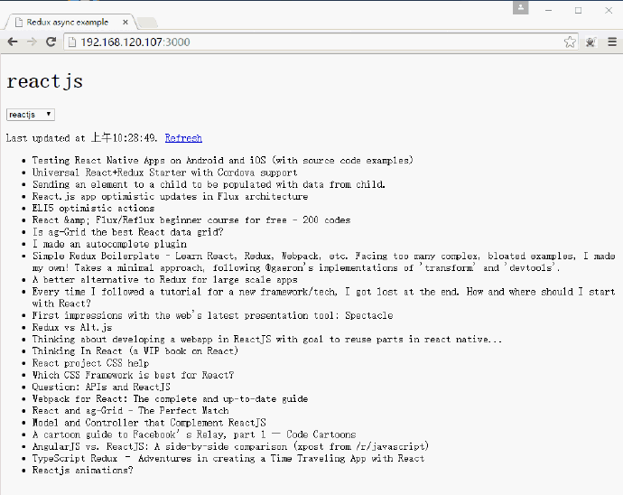Click 'AngularJS vs. ReactJS: A side-by-side comparison'

[x=230, y=446]
